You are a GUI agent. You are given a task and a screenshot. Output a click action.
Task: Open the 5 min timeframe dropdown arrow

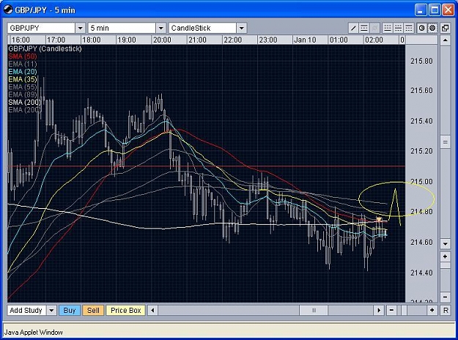pos(161,28)
